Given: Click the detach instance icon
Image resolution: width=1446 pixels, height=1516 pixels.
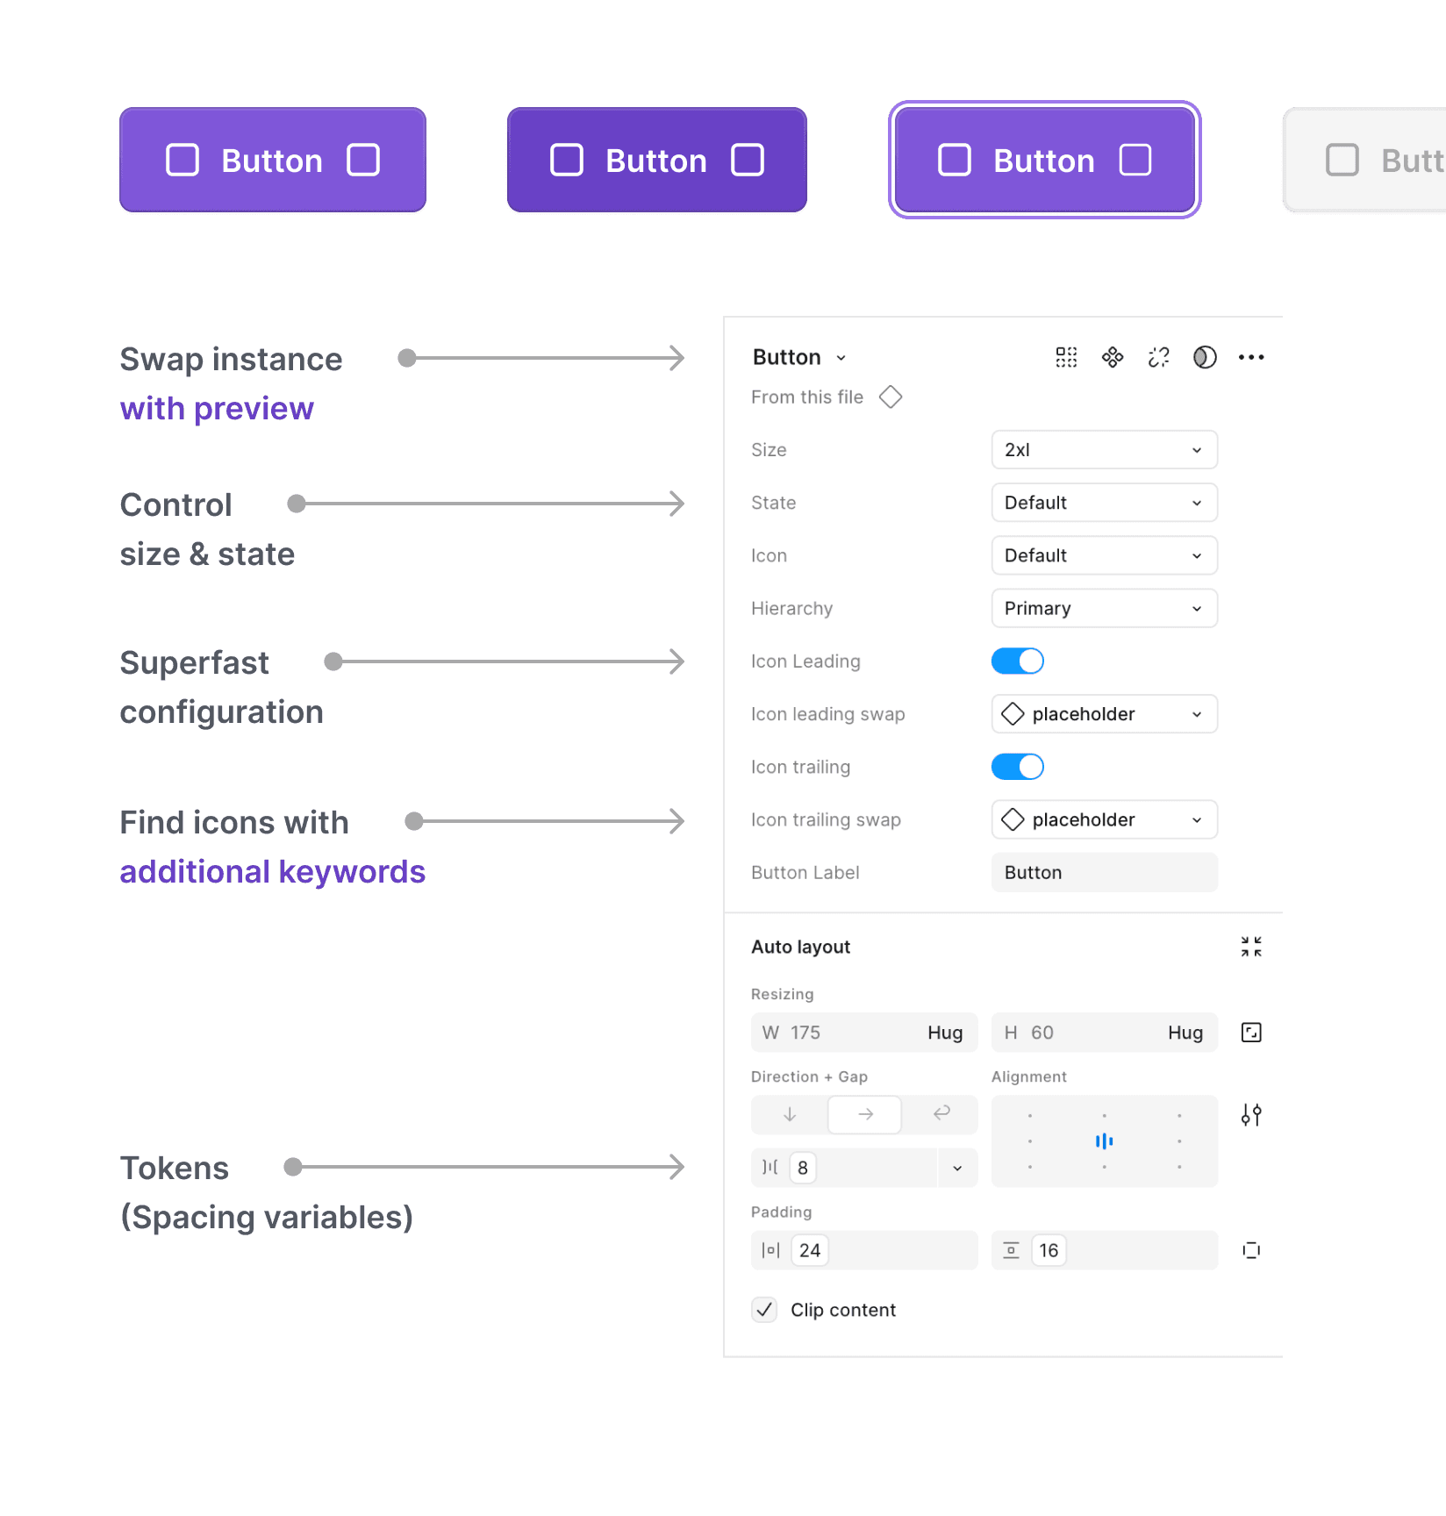Looking at the screenshot, I should click(1159, 357).
